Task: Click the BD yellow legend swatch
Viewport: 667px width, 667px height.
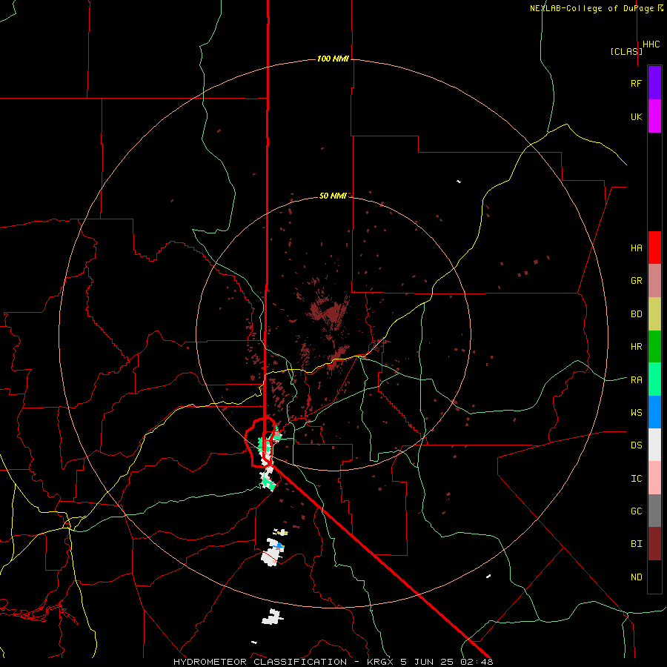Action: pyautogui.click(x=654, y=313)
